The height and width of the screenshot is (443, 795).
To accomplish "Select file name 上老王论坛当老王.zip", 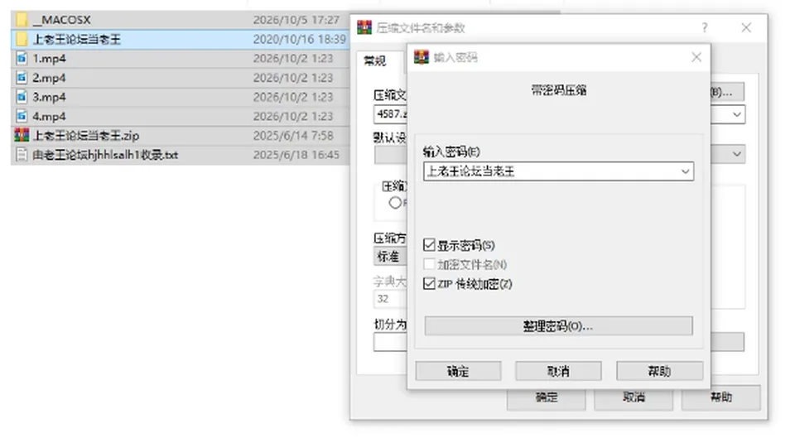I will click(x=85, y=135).
